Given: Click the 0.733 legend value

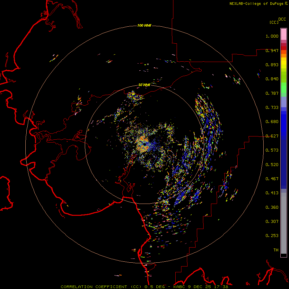Looking at the screenshot, I should pos(272,108).
